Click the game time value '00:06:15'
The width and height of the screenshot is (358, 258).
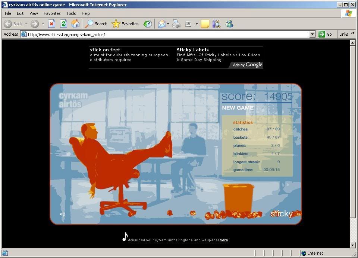click(x=271, y=170)
